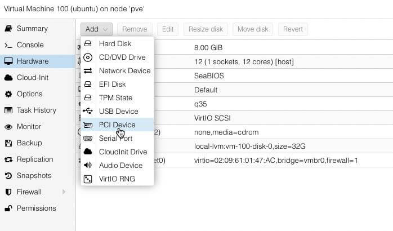This screenshot has width=393, height=231.
Task: Click the Revert button
Action: 293,29
